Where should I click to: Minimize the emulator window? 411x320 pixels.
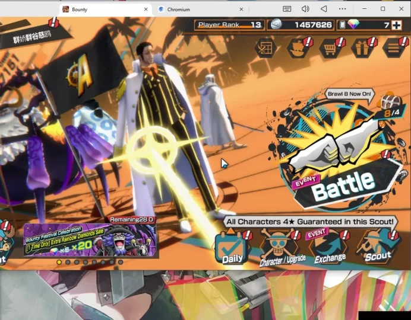tap(364, 9)
